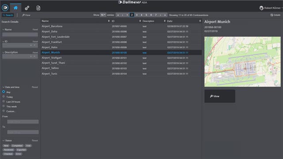Select the Last 24 hours radio button

coord(4,101)
